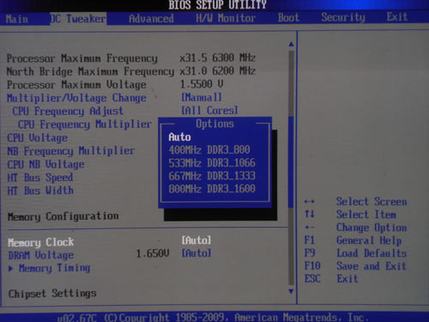Click the up-down arrow keys icon

pyautogui.click(x=310, y=214)
